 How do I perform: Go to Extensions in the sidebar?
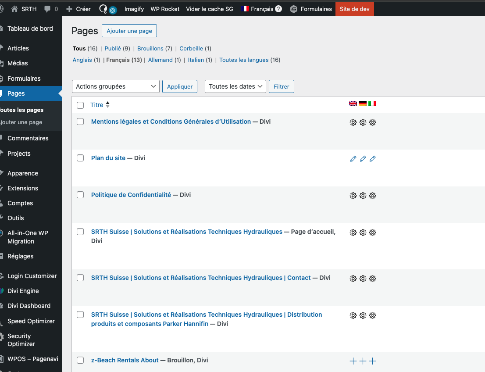point(23,188)
